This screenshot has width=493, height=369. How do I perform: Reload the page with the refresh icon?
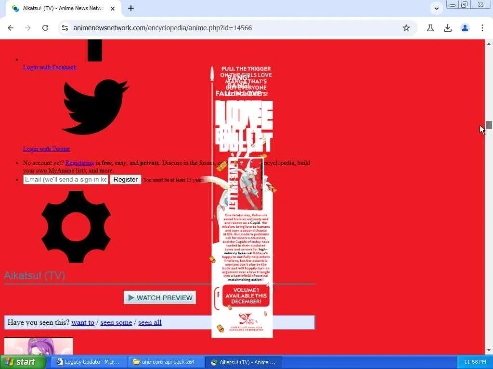click(x=45, y=28)
